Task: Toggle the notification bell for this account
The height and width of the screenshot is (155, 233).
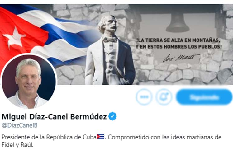Action: pos(164,97)
